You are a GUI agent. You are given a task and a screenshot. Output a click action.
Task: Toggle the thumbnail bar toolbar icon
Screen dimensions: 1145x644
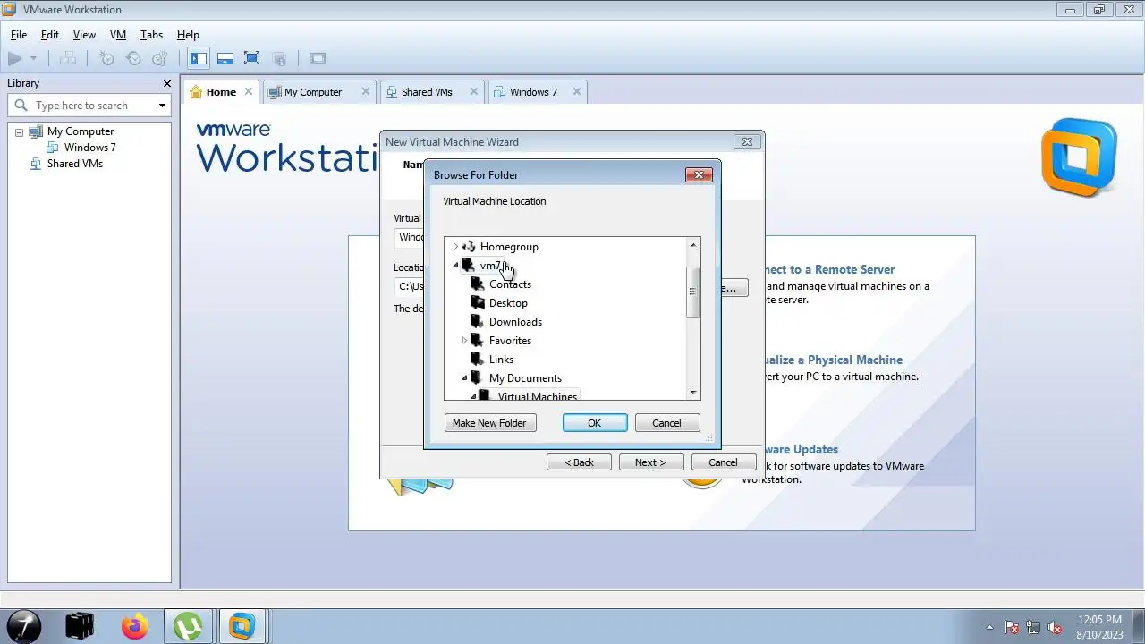point(225,59)
